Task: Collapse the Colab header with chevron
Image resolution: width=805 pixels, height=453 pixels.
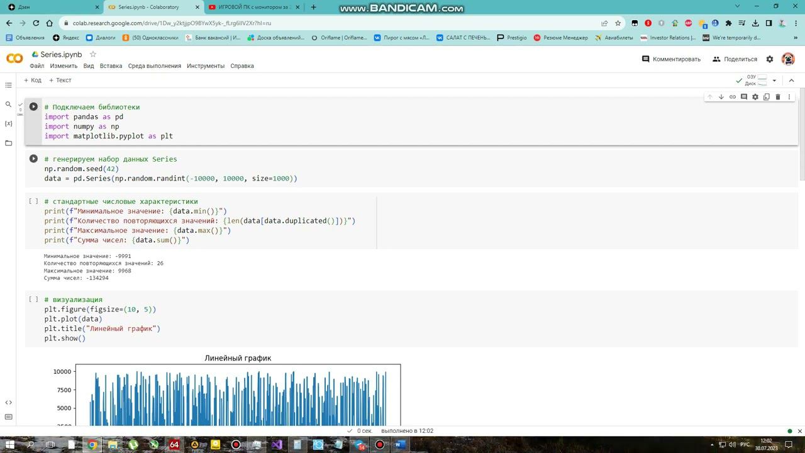Action: [791, 81]
